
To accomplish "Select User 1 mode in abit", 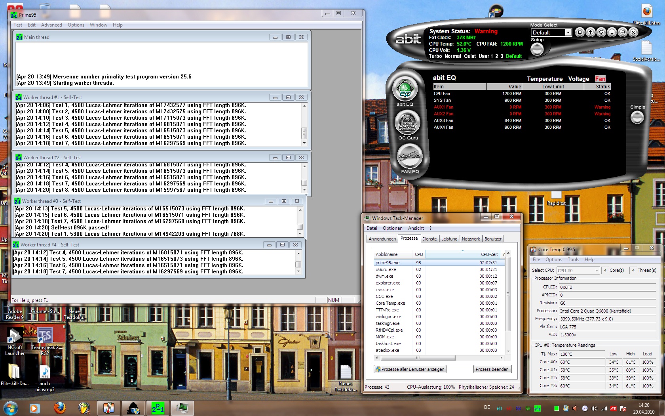I will 486,56.
